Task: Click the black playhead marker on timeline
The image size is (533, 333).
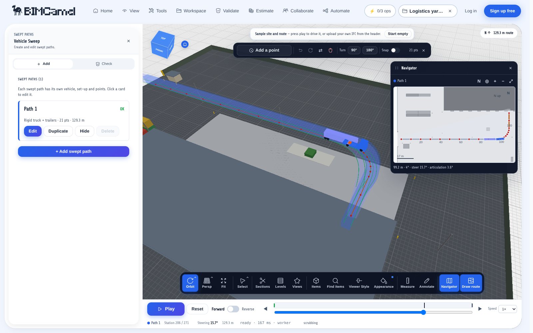Action: click(424, 305)
